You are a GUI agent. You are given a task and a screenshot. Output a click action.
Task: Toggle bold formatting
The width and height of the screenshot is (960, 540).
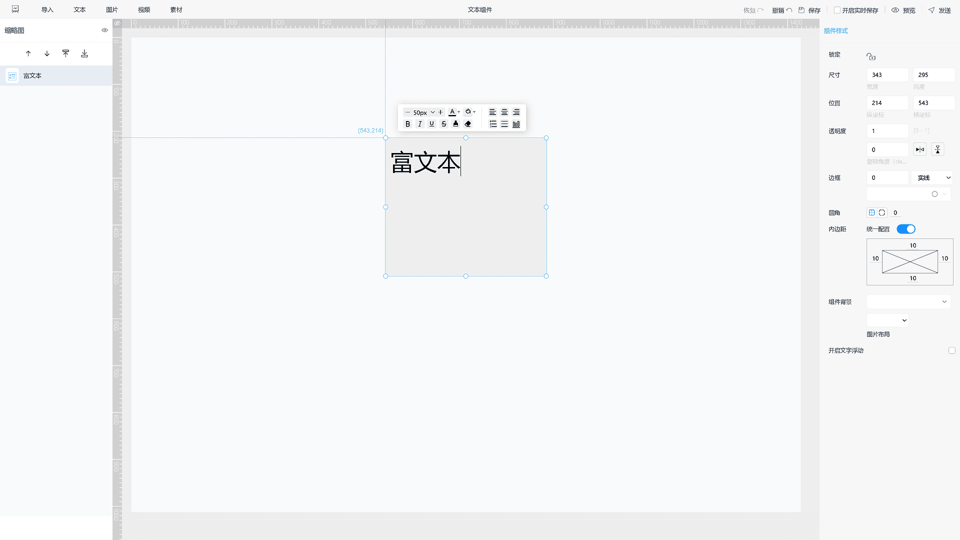click(407, 124)
